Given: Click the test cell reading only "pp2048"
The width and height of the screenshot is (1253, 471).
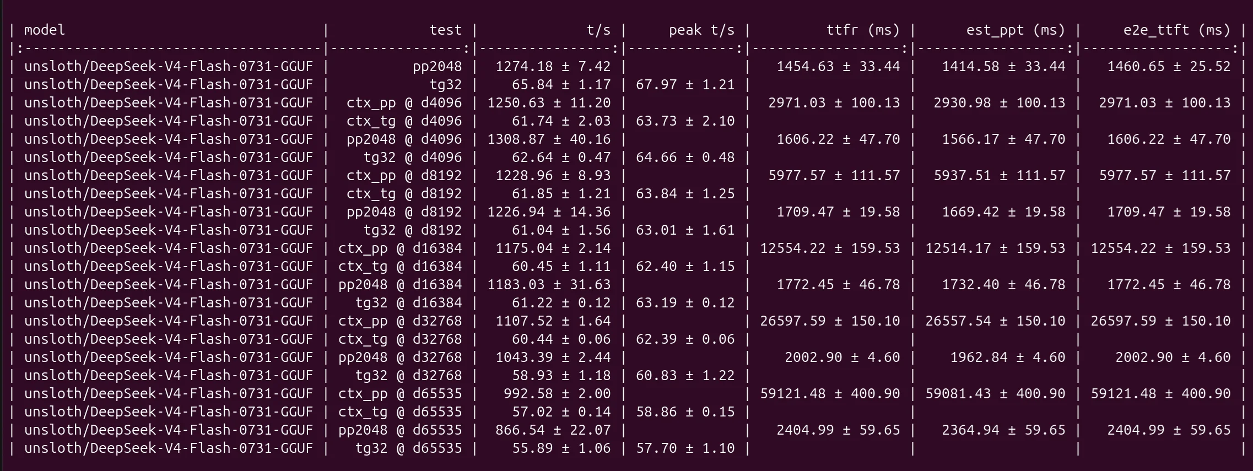Looking at the screenshot, I should (438, 66).
